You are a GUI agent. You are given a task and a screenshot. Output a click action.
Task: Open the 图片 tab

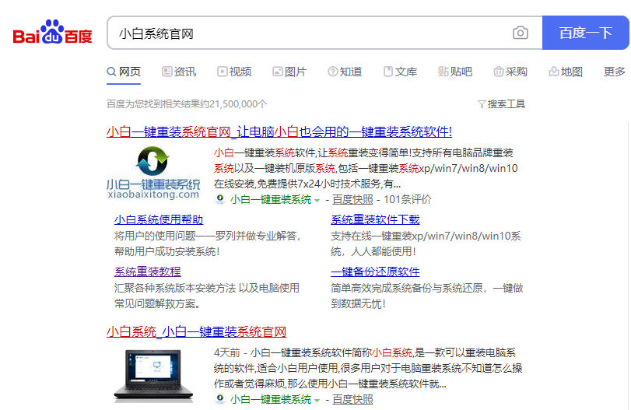click(x=289, y=72)
